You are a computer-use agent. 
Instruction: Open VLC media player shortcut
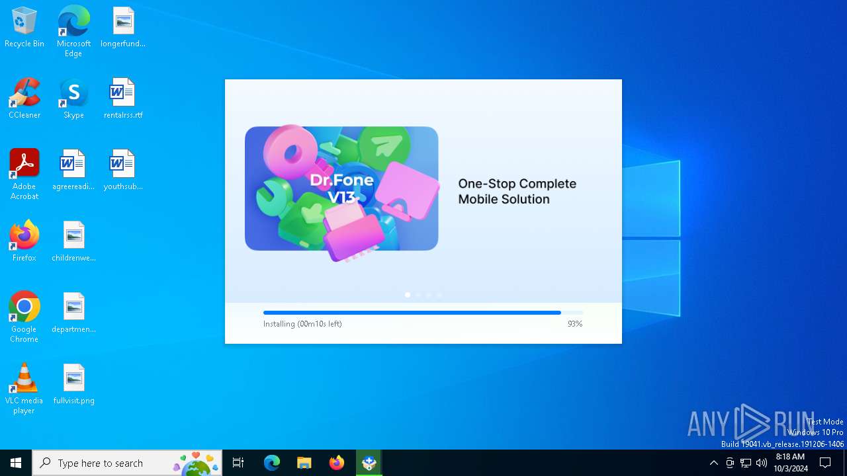click(x=24, y=389)
